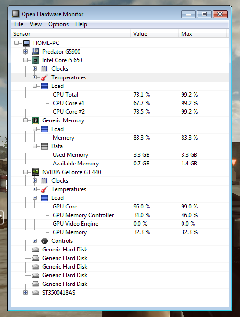Click the Predator G5900 mainboard icon
Screen dimensions: 240x317
click(x=35, y=52)
